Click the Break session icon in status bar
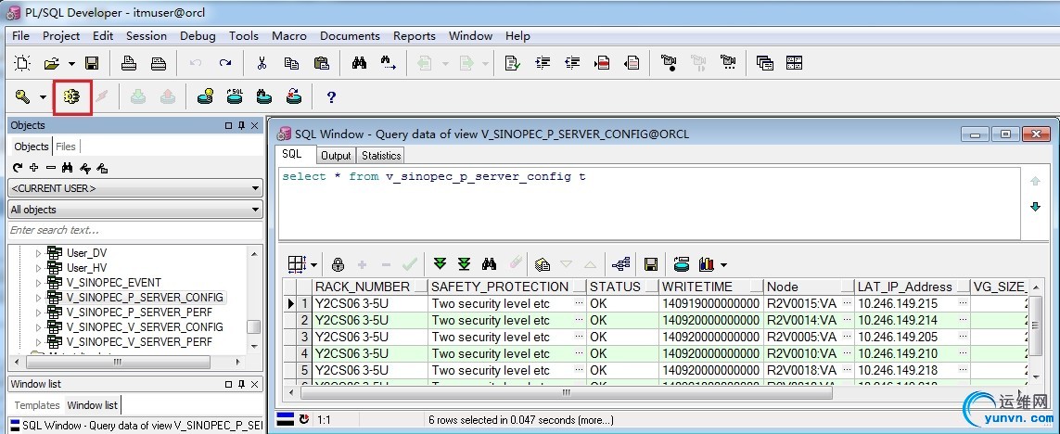1060x434 pixels. [x=304, y=420]
